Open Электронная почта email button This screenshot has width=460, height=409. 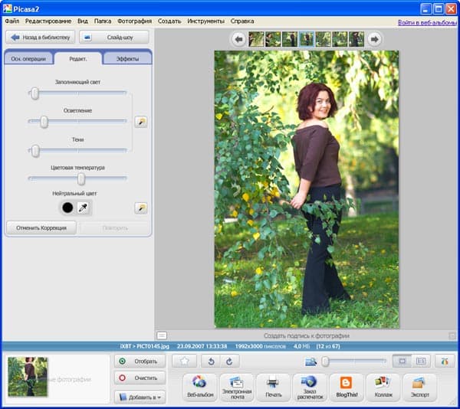pos(236,385)
